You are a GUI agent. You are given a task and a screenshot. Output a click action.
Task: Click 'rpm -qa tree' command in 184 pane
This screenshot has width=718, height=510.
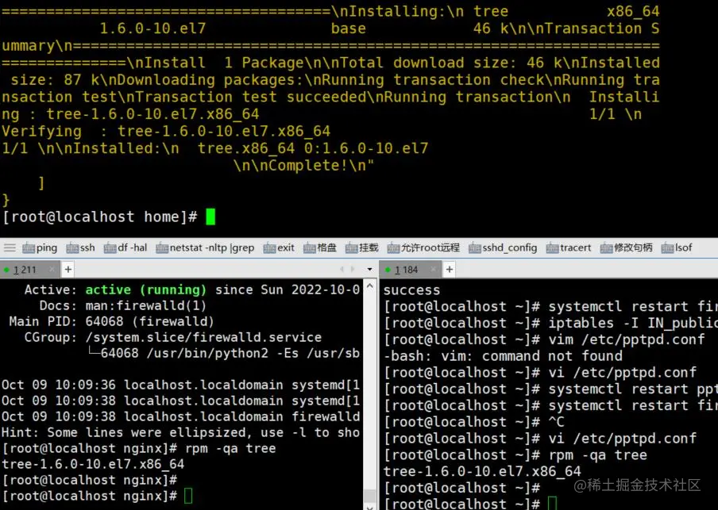[x=597, y=455]
